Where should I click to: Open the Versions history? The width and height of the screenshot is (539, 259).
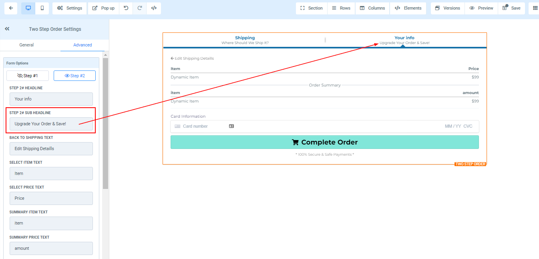coord(448,8)
